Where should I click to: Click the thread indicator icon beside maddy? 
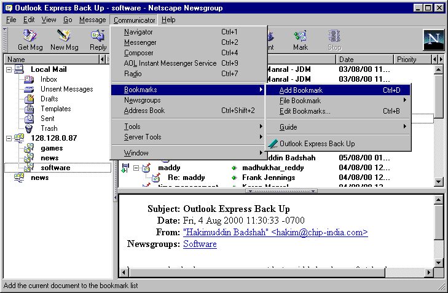(125, 168)
